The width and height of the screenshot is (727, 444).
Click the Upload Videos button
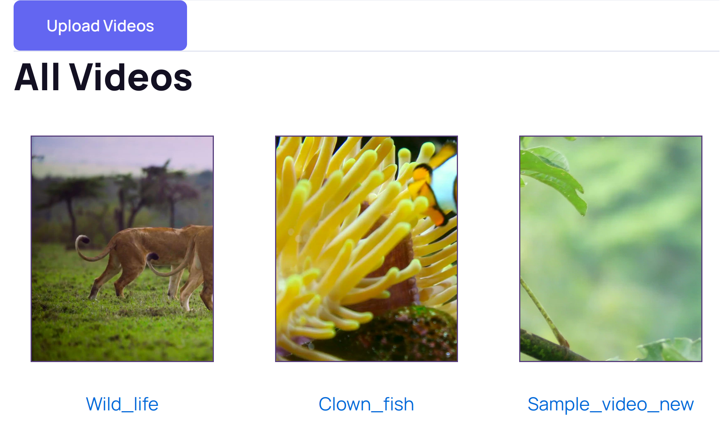click(x=100, y=26)
